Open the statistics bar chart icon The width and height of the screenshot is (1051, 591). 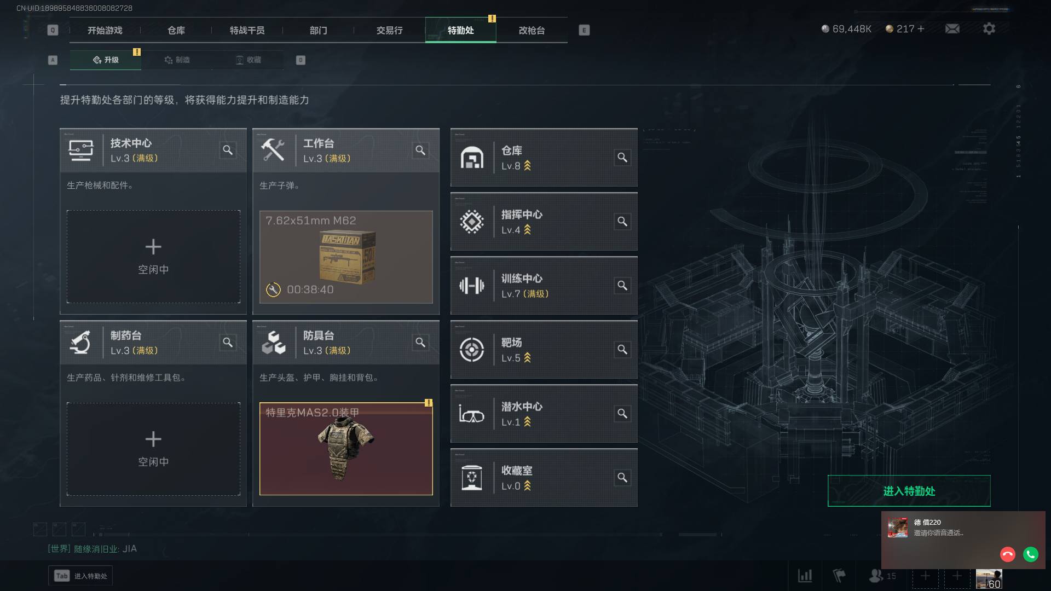pos(805,576)
